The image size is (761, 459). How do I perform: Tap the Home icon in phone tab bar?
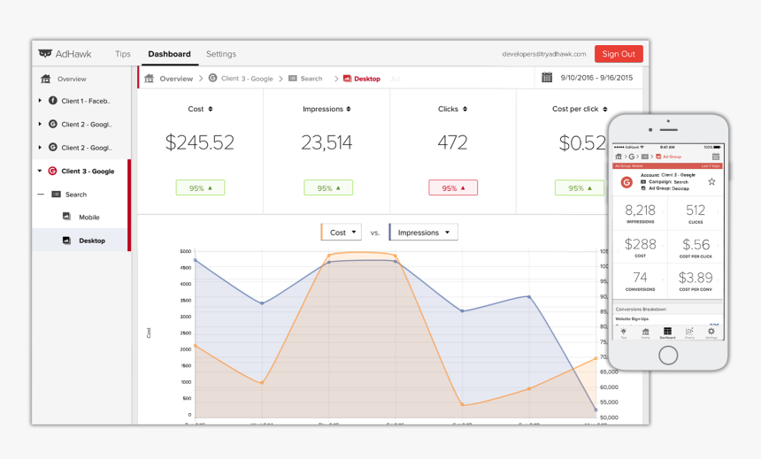coord(645,333)
